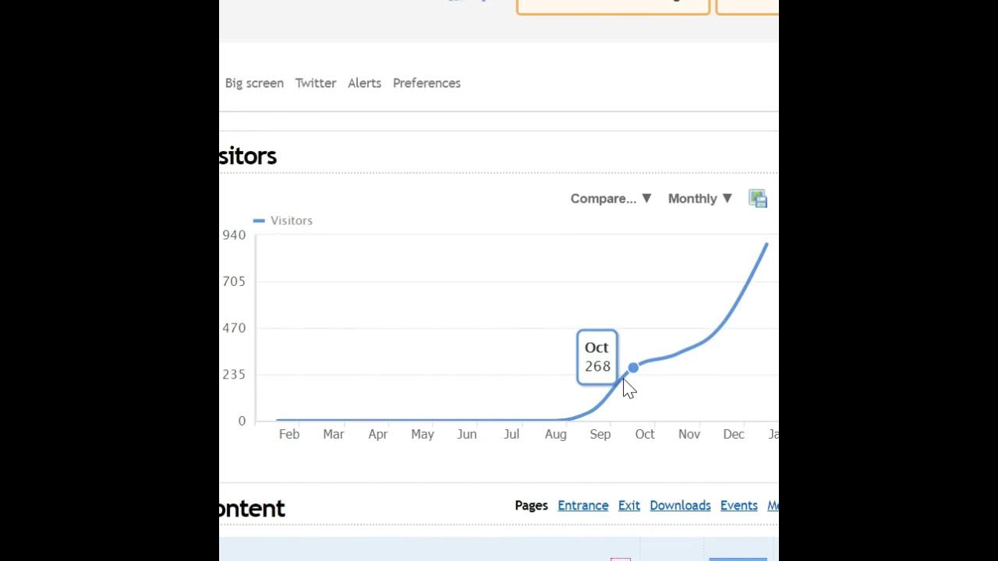Go to the Twitter menu item
The height and width of the screenshot is (561, 998).
coord(316,83)
